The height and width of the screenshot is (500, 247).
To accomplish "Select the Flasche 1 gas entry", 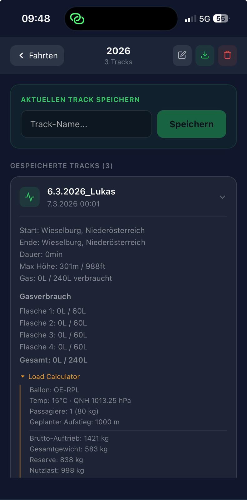I will pyautogui.click(x=53, y=311).
